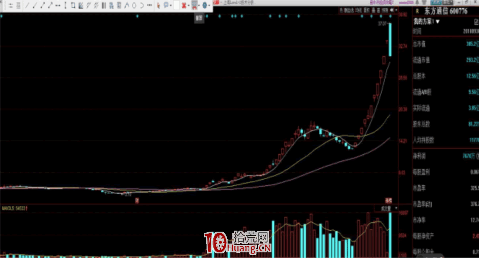Expand dropdown arrow beside comment bubble tool
The image size is (479, 258).
171,6
